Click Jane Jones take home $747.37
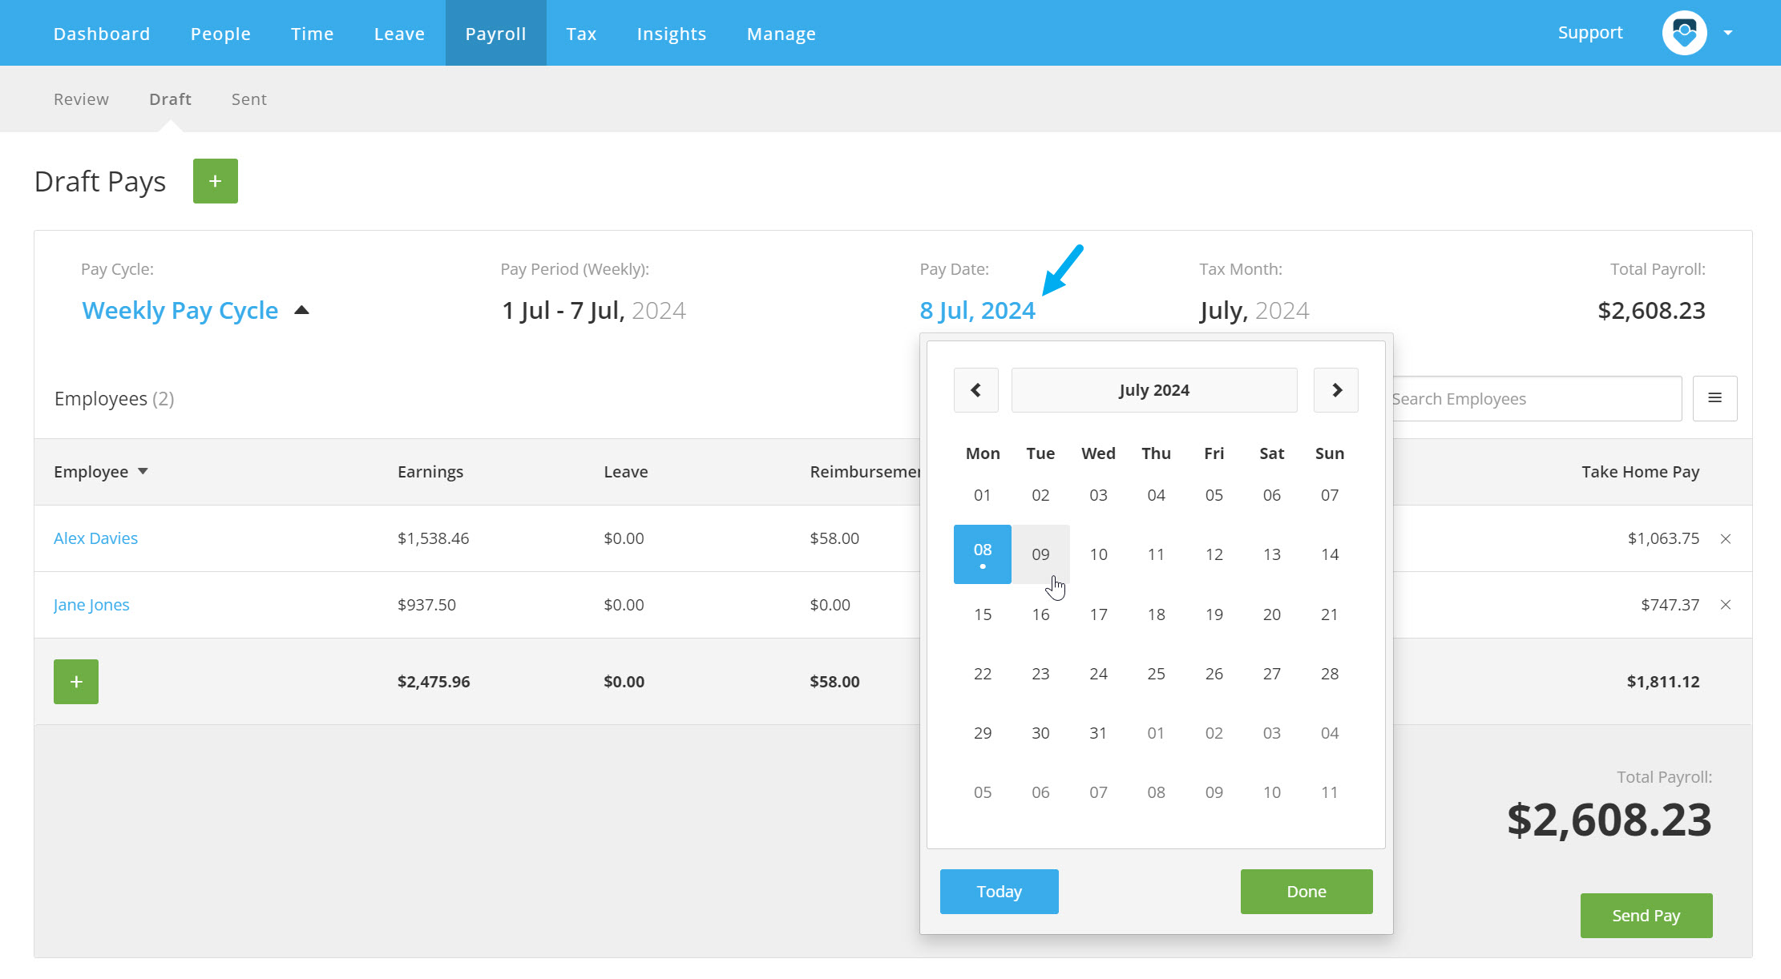1781x979 pixels. point(1670,605)
